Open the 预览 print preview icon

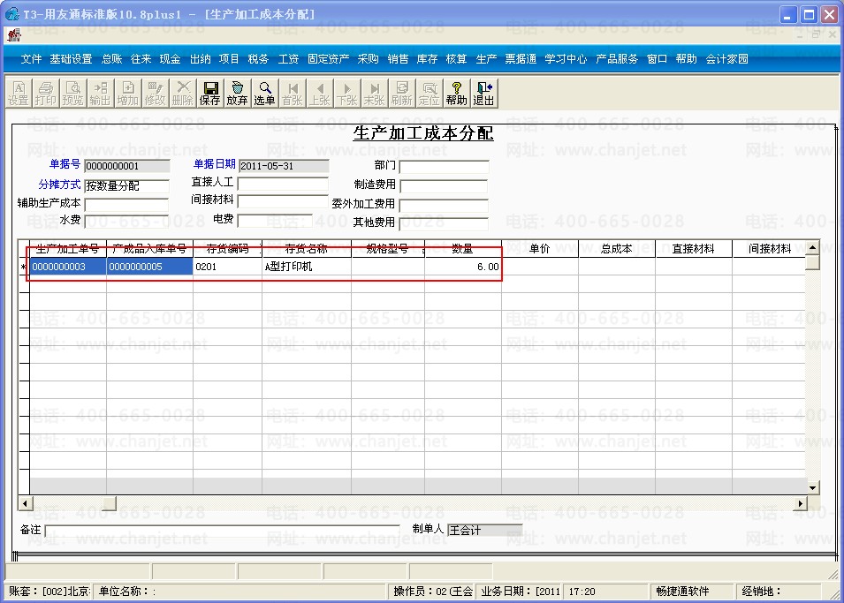click(x=72, y=94)
